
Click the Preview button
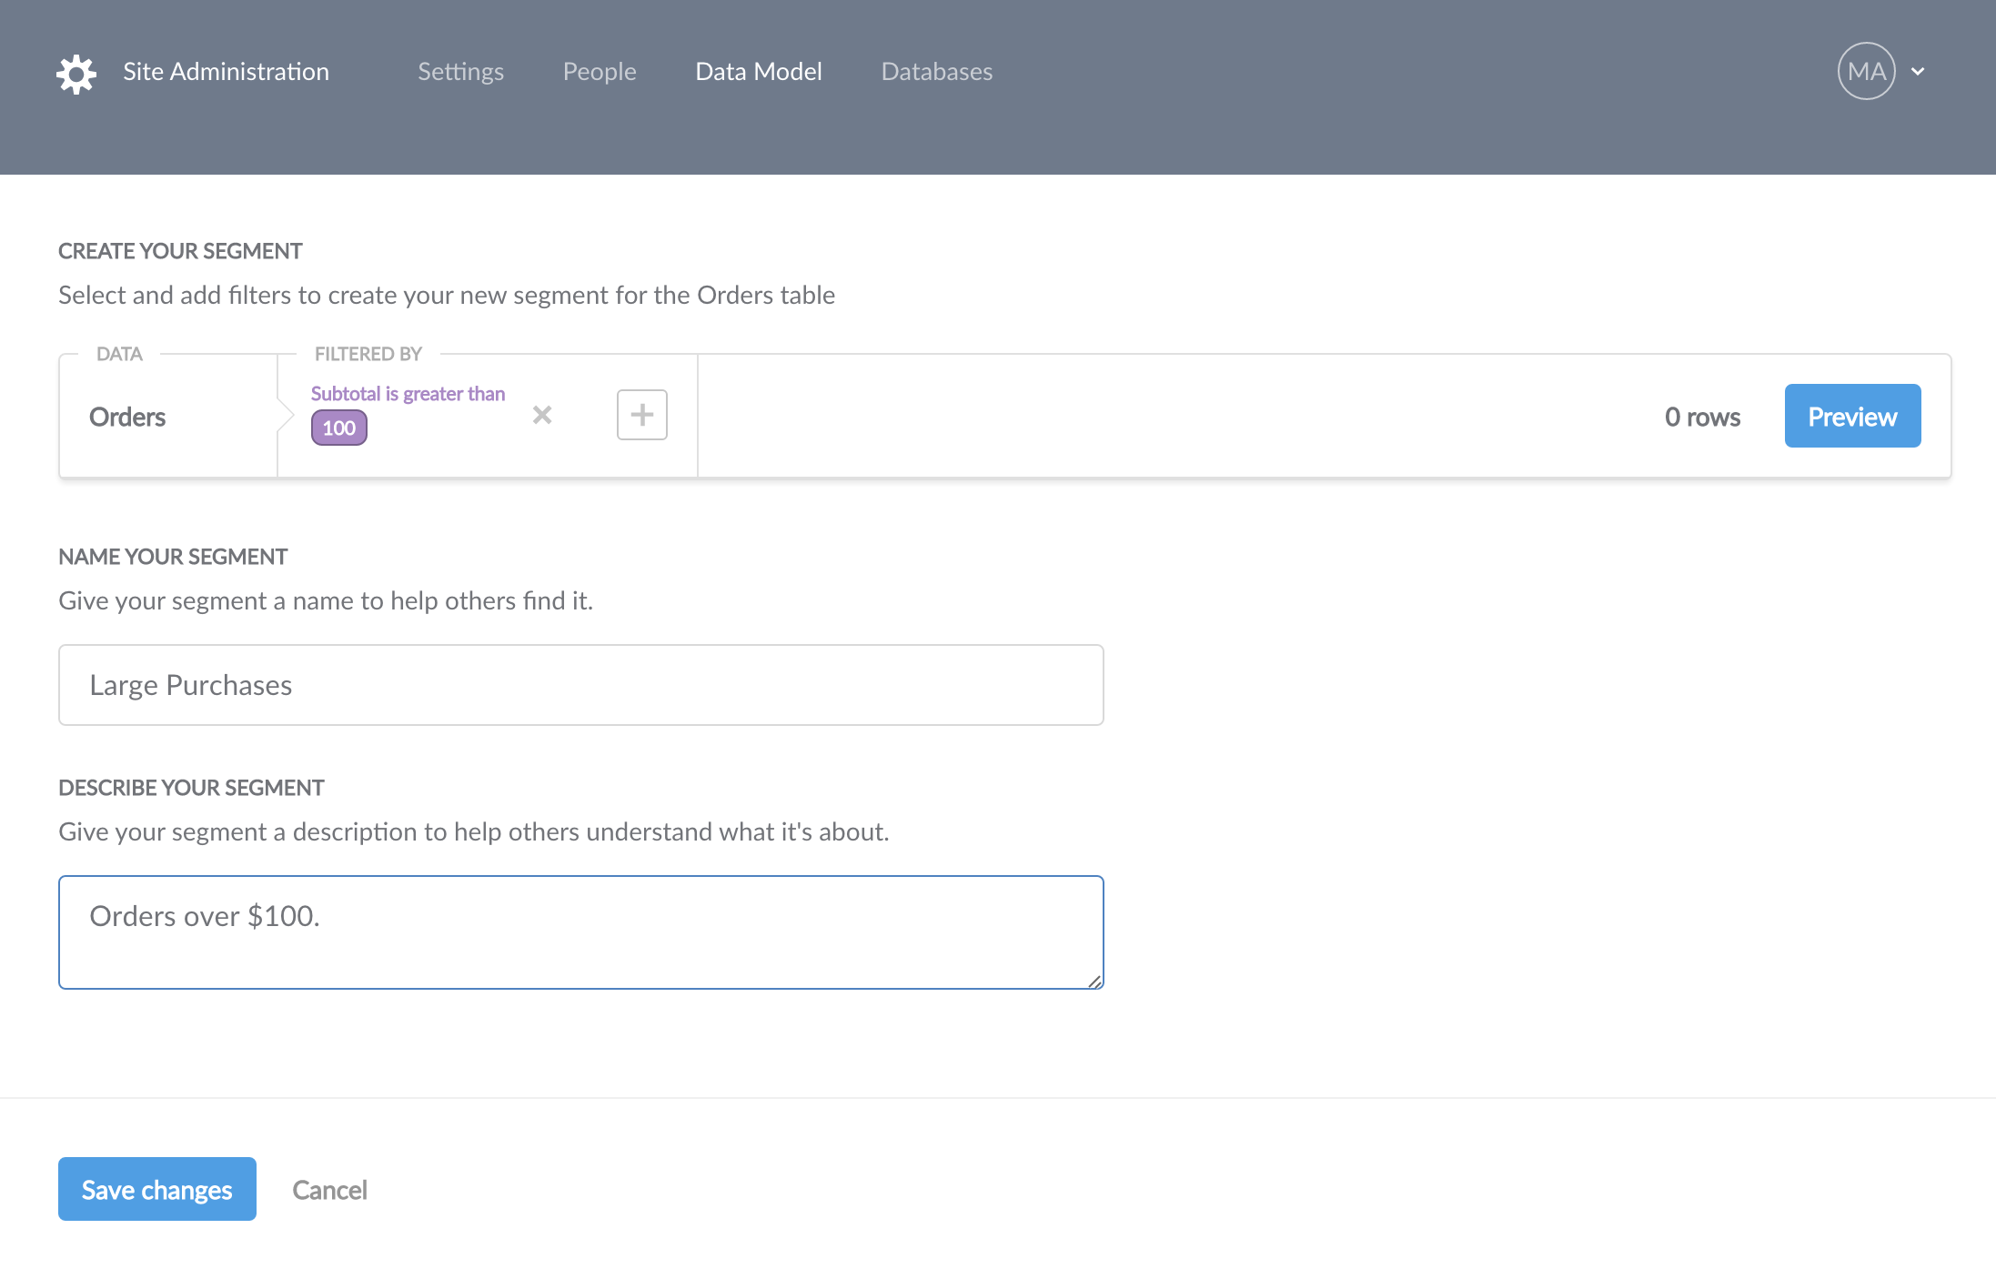coord(1852,416)
